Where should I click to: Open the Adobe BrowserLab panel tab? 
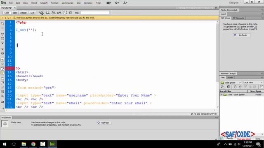[x=229, y=10]
